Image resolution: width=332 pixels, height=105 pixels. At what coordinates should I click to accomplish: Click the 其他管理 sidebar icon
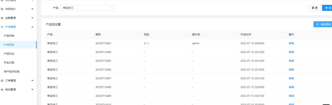(2, 90)
